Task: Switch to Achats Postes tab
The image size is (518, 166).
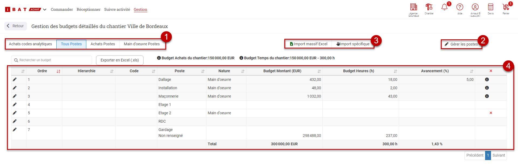Action: coord(103,44)
